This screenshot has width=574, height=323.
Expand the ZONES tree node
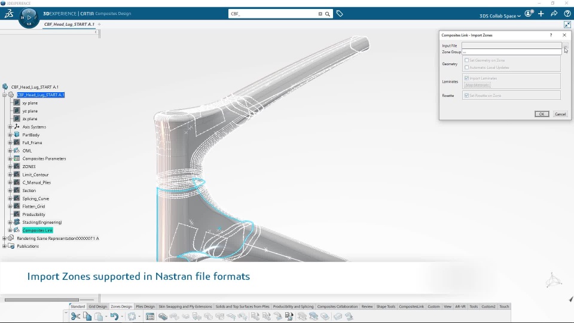[x=10, y=166]
